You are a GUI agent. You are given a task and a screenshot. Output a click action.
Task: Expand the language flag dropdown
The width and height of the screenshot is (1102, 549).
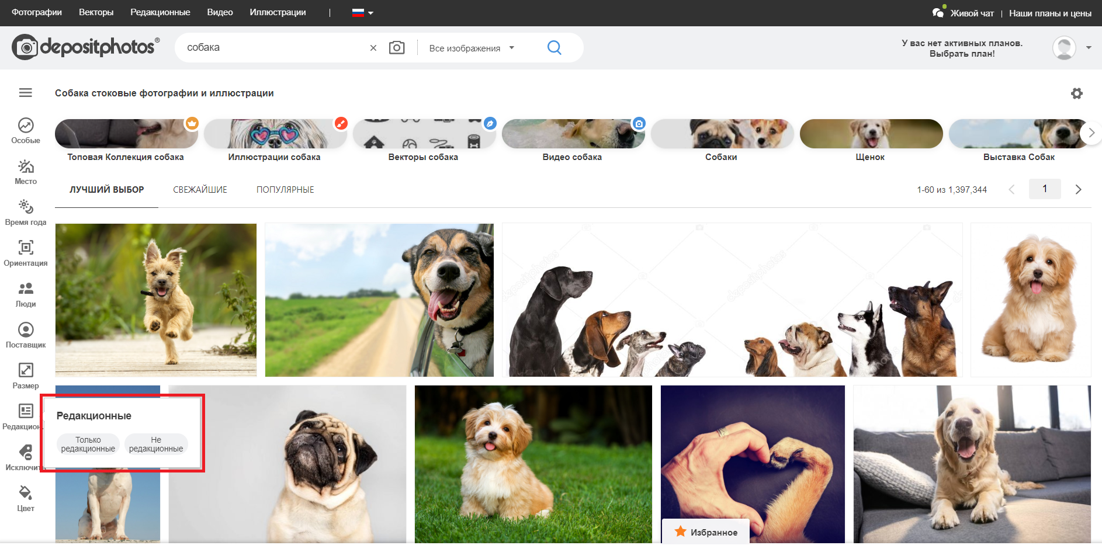[x=362, y=13]
